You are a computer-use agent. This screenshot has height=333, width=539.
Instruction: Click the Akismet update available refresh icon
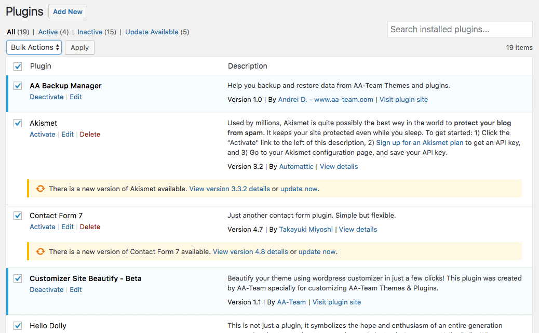(x=40, y=189)
